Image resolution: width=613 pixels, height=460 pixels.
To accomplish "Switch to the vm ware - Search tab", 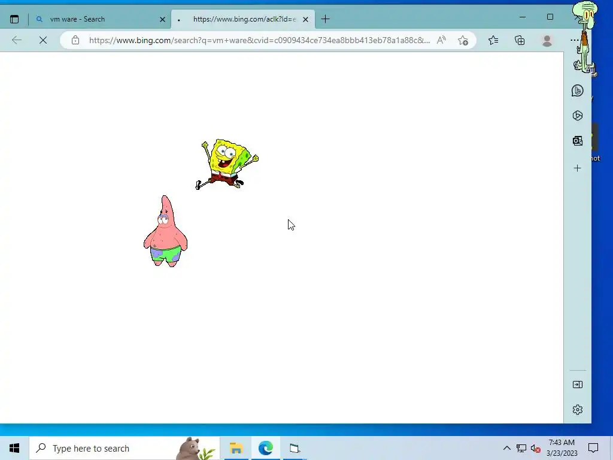I will coord(99,19).
